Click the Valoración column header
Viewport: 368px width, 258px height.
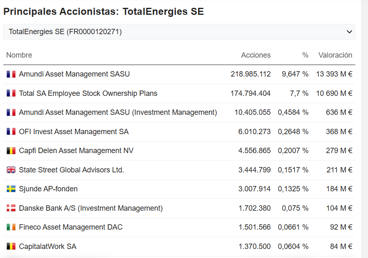pyautogui.click(x=335, y=55)
